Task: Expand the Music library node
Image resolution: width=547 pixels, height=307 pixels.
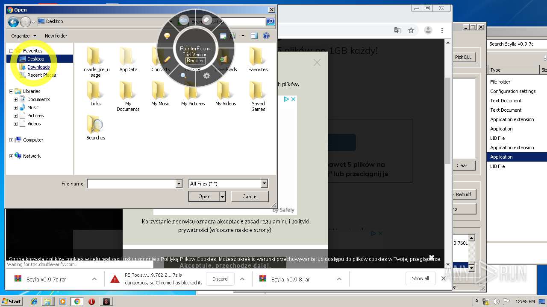Action: 16,107
